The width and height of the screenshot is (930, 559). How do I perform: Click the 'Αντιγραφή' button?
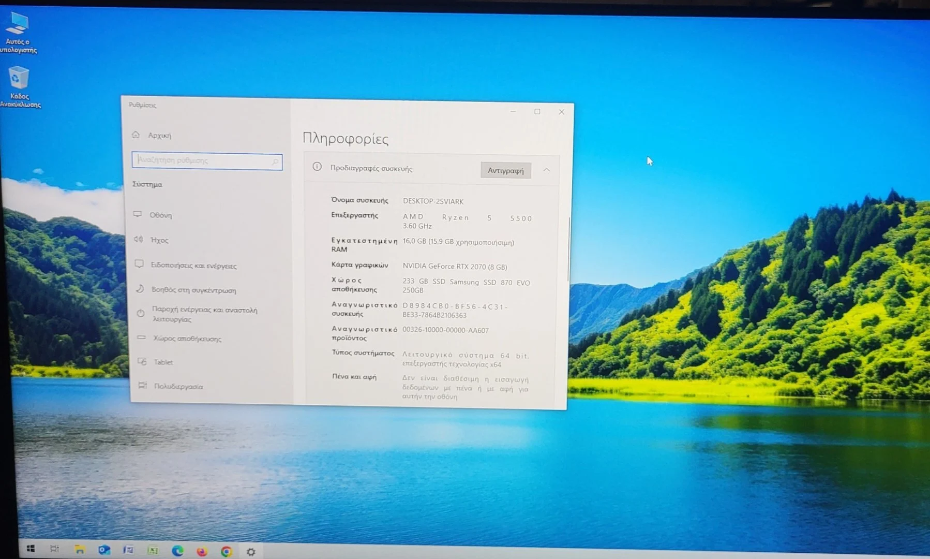click(x=505, y=170)
